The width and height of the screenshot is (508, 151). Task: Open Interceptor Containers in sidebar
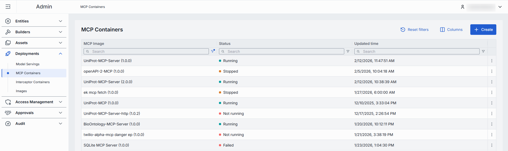[33, 82]
